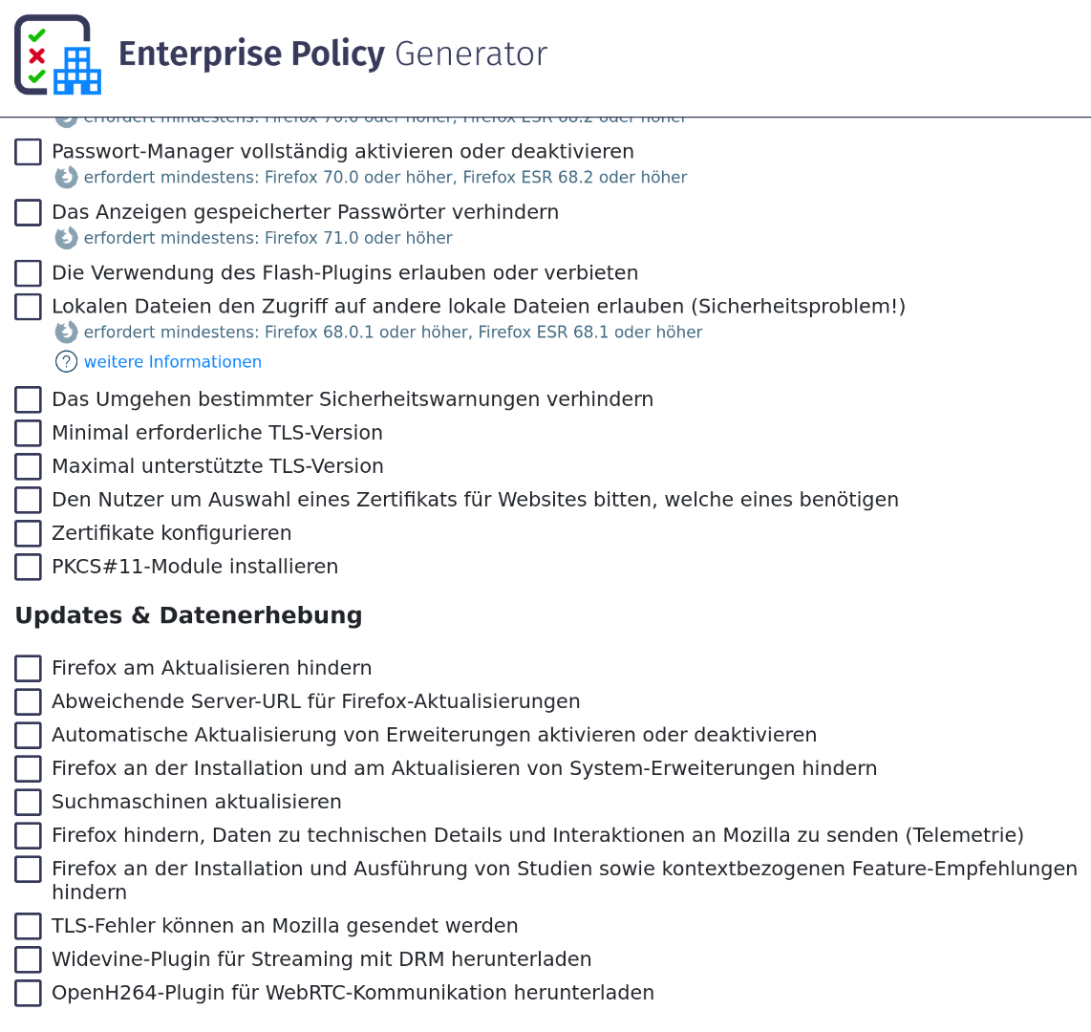1091x1032 pixels.
Task: Tick the Telemetrie policy checkbox
Action: click(x=28, y=835)
